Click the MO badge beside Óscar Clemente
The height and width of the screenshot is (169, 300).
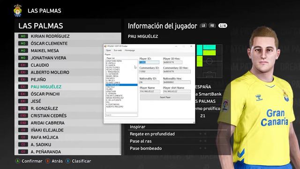point(23,44)
